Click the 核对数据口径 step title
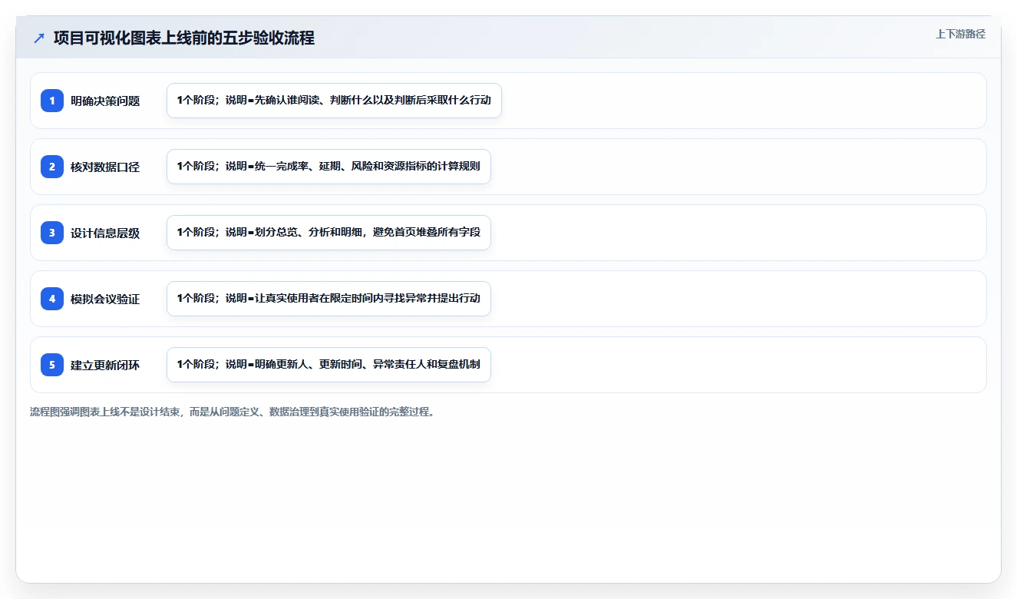The width and height of the screenshot is (1017, 599). pos(105,167)
